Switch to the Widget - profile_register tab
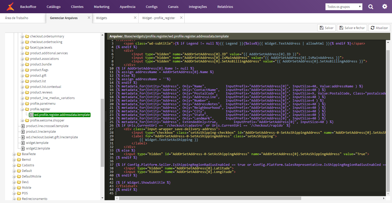 159,18
